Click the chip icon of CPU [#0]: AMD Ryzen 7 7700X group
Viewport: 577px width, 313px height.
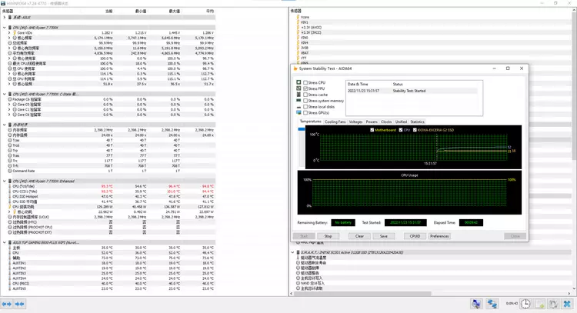tap(10, 28)
